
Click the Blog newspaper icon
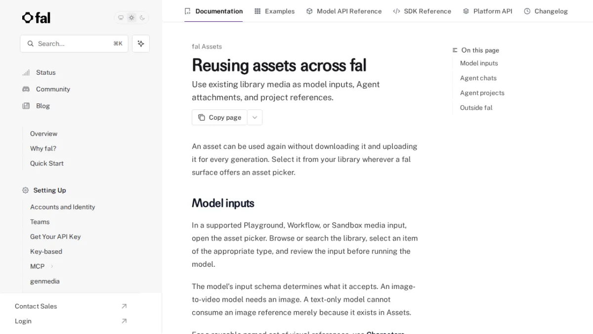pos(26,106)
